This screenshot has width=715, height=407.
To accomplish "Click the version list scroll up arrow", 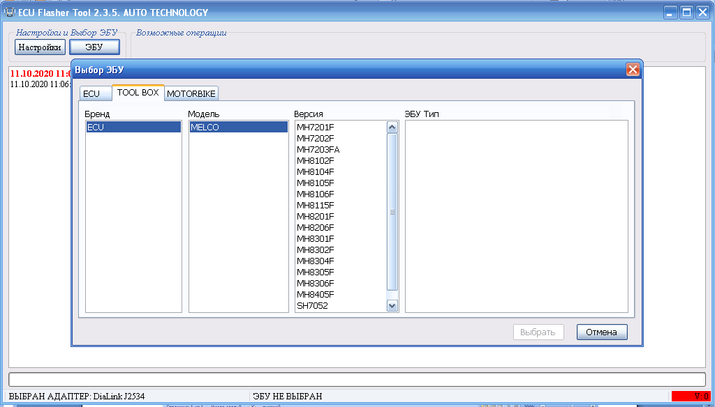I will [x=392, y=128].
